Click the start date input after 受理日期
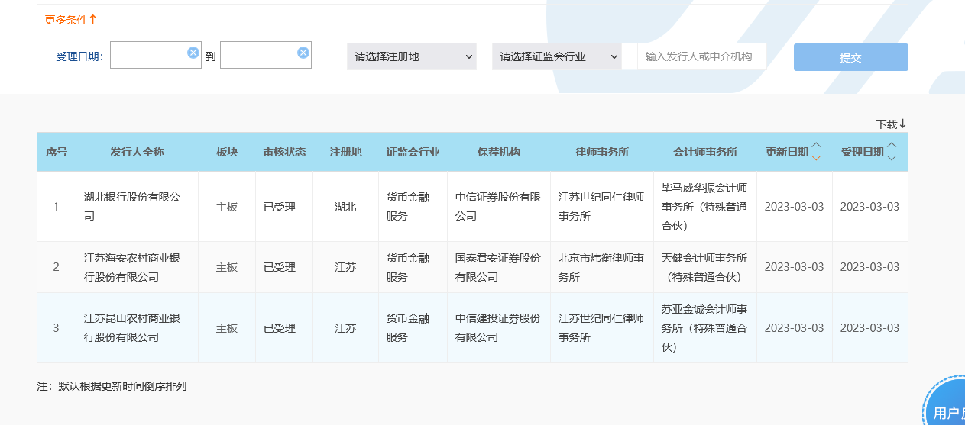This screenshot has width=965, height=425. [x=156, y=55]
